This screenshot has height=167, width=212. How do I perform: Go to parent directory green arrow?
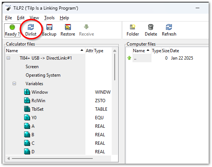pos(129,58)
